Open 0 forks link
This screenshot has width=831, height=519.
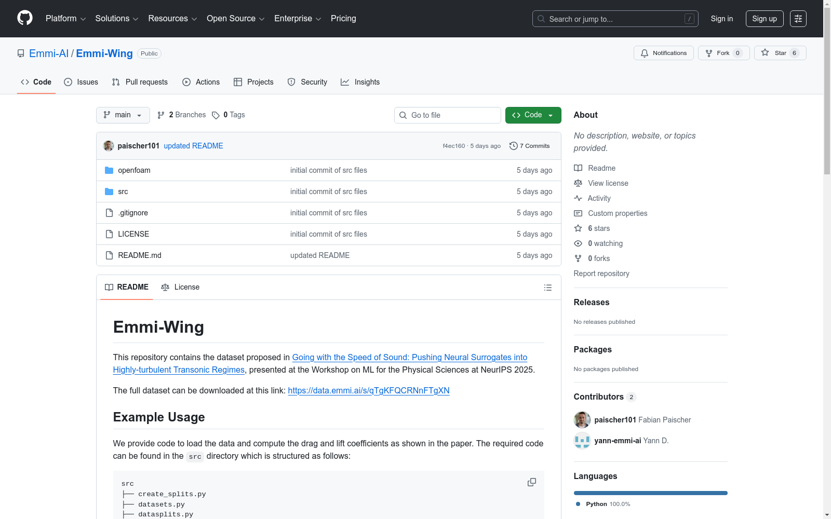pos(592,258)
